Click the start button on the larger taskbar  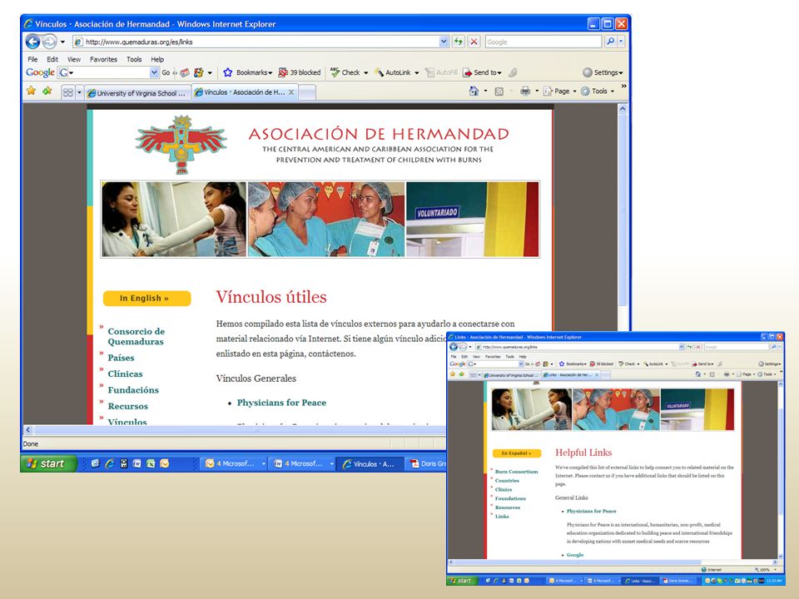coord(48,463)
